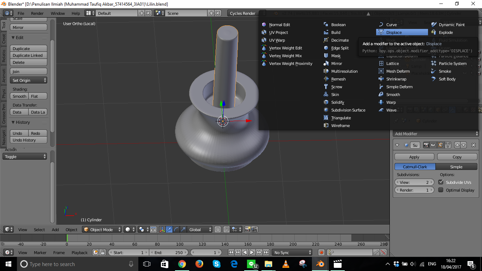Screen dimensions: 482x271
Task: Set shading to Smooth
Action: (x=19, y=96)
